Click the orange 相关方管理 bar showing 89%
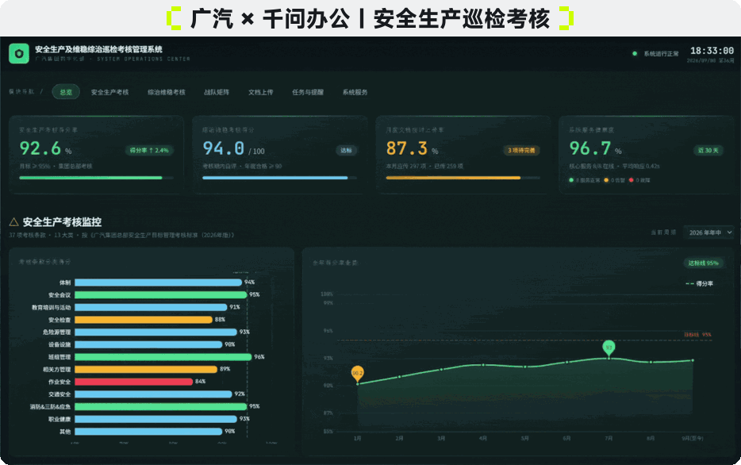 click(146, 369)
